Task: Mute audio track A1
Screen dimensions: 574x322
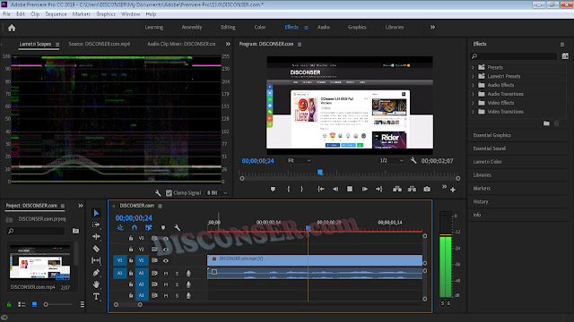Action: [x=166, y=274]
